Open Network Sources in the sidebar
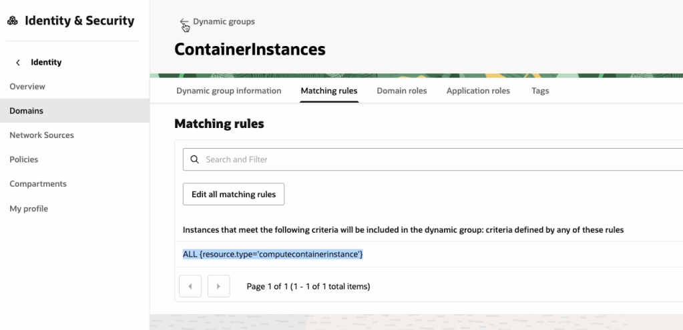This screenshot has width=683, height=330. tap(41, 135)
